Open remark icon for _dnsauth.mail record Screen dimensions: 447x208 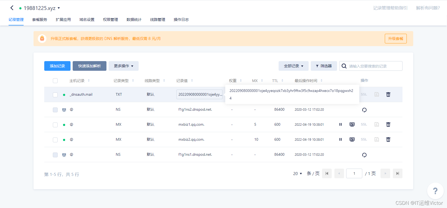[377, 94]
